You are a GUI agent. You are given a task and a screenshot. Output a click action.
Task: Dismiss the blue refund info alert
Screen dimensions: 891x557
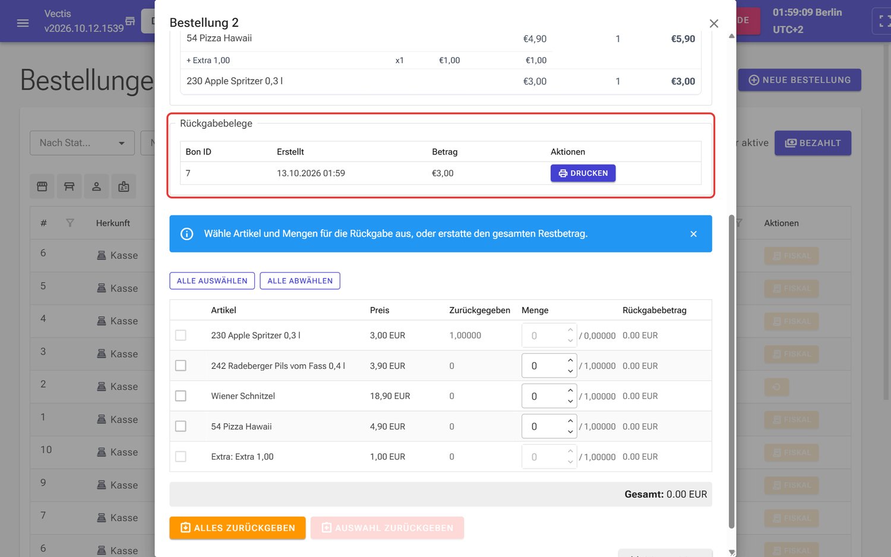(693, 234)
